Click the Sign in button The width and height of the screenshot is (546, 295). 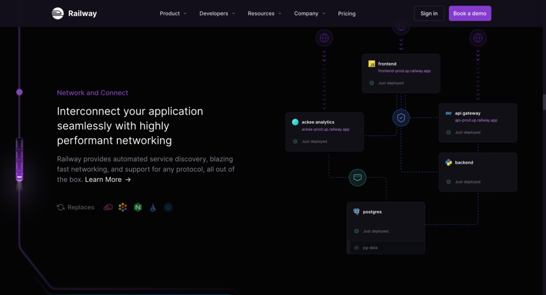tap(429, 13)
